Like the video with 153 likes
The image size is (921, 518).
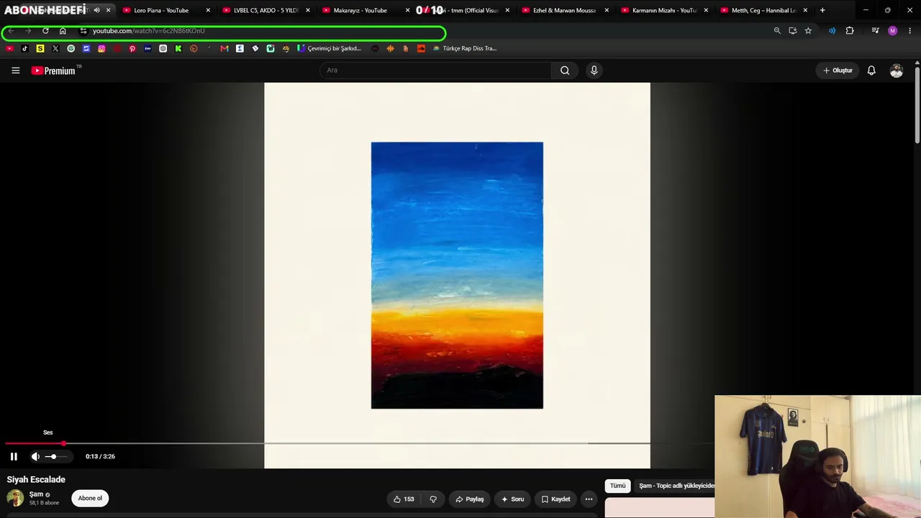tap(403, 499)
